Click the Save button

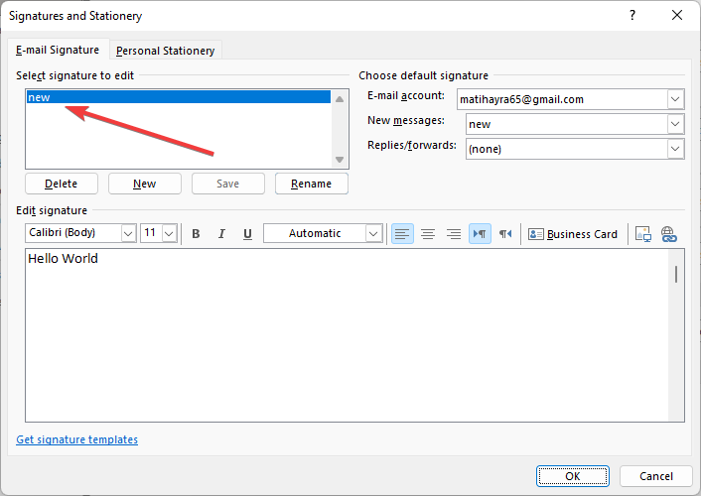pos(228,184)
